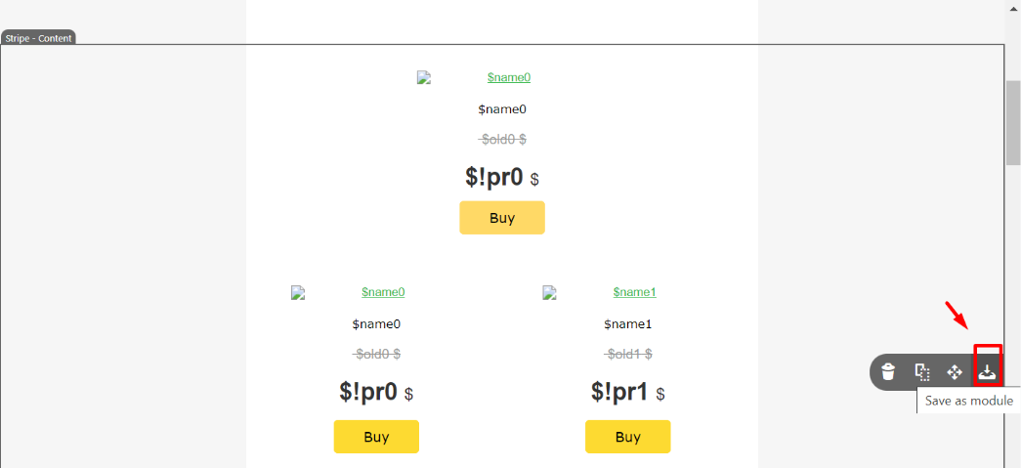The image size is (1021, 468).
Task: Select the $!pr1 price text
Action: pyautogui.click(x=619, y=393)
